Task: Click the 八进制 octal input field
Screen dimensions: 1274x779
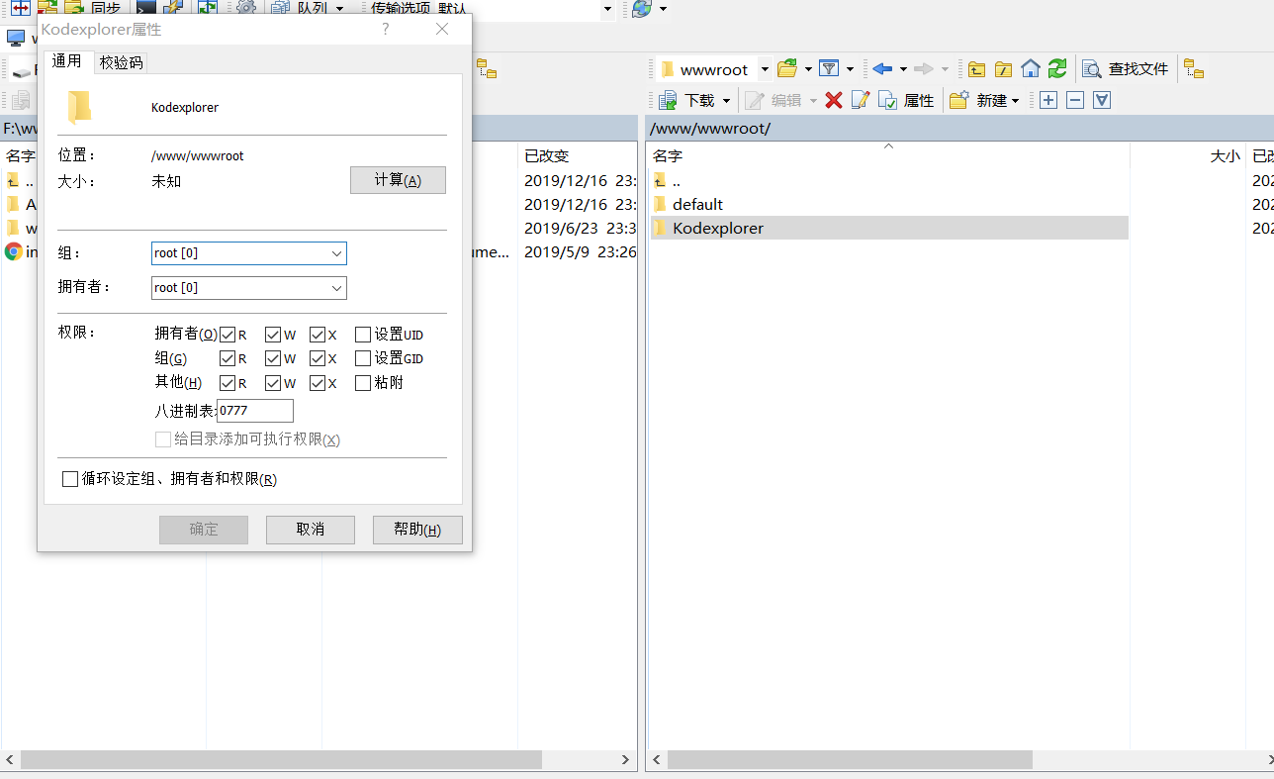Action: [255, 411]
